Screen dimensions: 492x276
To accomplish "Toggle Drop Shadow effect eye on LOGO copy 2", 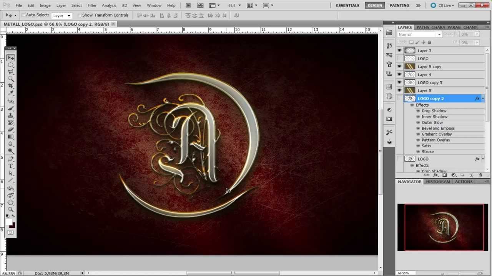I will coord(418,111).
